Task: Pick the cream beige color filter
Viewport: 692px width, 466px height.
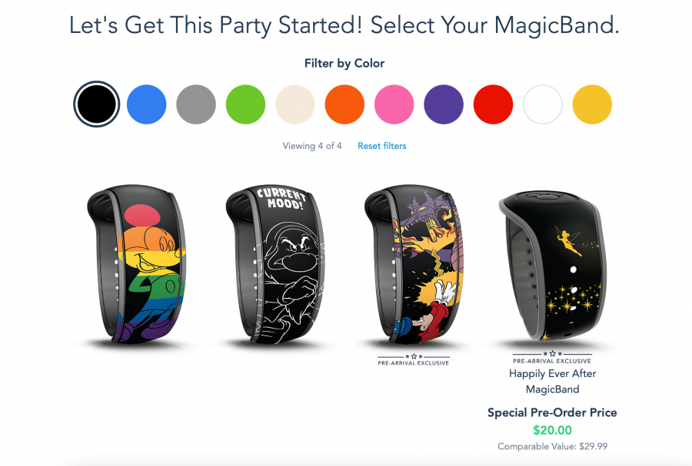Action: (x=295, y=104)
